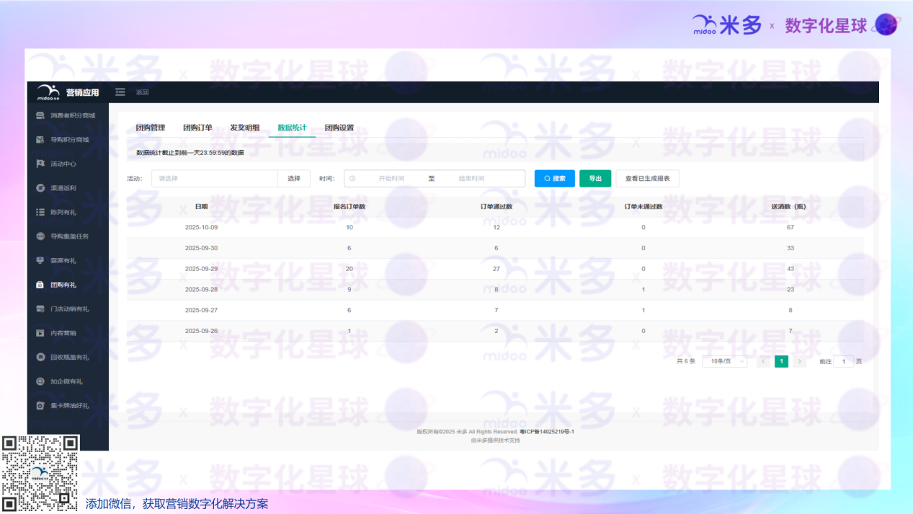This screenshot has width=913, height=514.
Task: Click the 前往 page number input box
Action: [x=843, y=361]
